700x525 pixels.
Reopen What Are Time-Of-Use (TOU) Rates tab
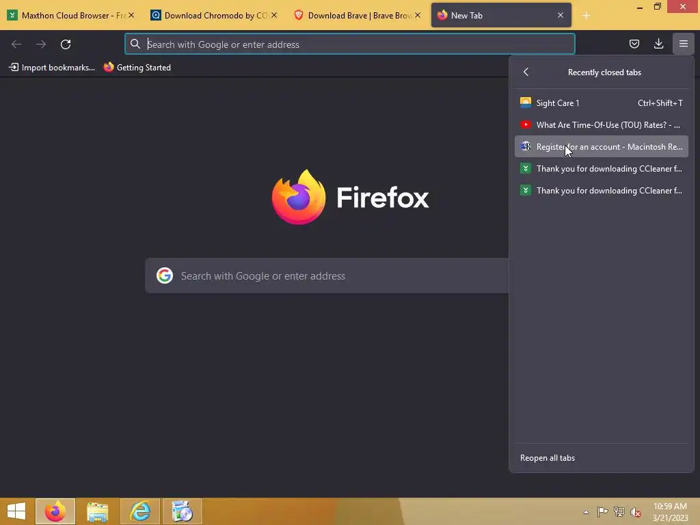click(602, 124)
